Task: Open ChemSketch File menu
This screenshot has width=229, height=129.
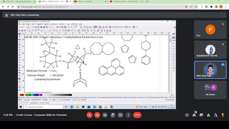Action: tap(20, 24)
